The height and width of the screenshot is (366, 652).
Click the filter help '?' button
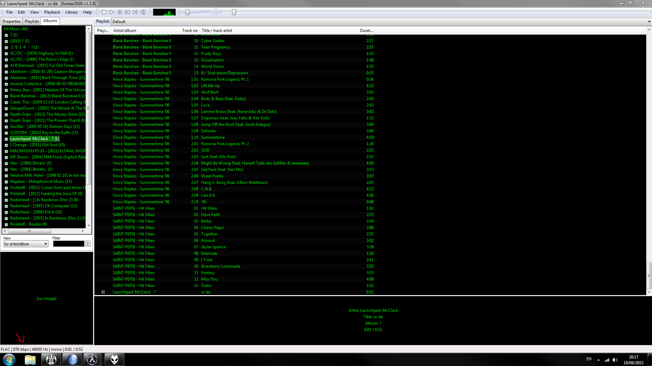tap(88, 244)
